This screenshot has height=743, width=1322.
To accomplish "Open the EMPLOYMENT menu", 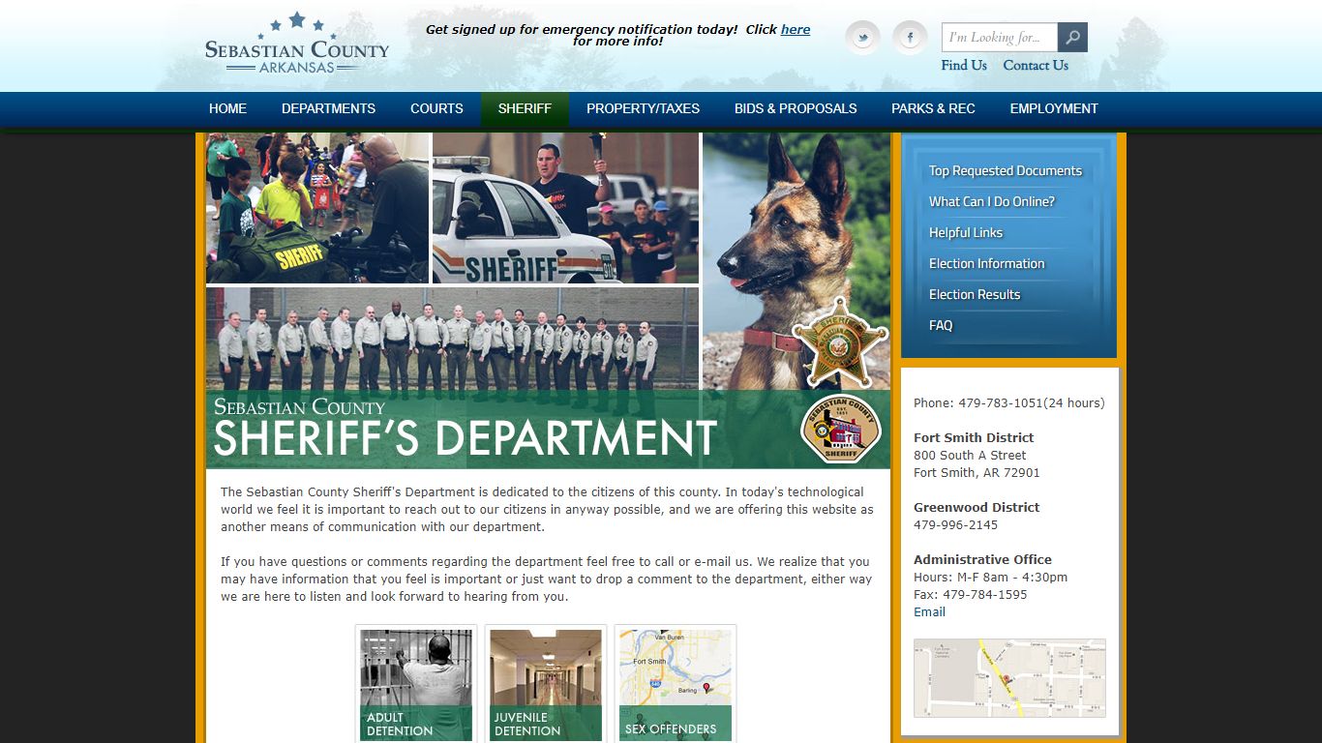I will pos(1054,108).
